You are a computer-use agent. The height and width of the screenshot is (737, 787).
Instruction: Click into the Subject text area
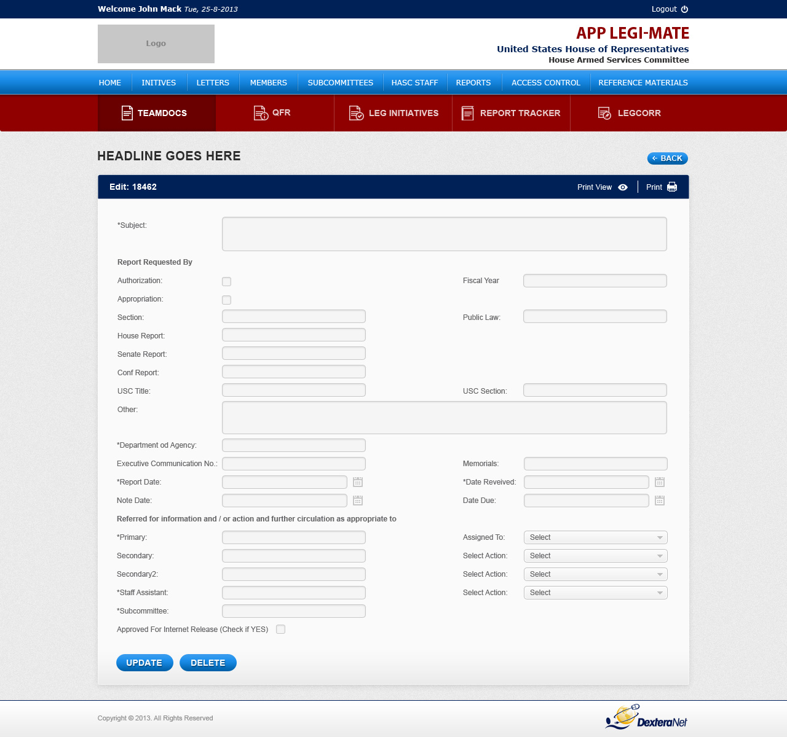point(444,234)
